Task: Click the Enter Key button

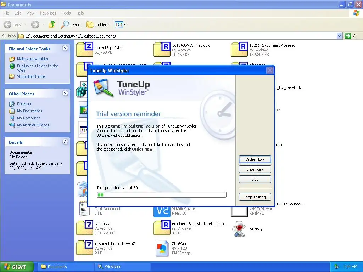Action: [255, 169]
